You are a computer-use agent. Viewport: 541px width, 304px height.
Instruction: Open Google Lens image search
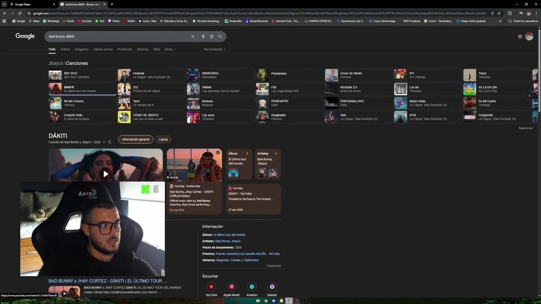click(212, 37)
